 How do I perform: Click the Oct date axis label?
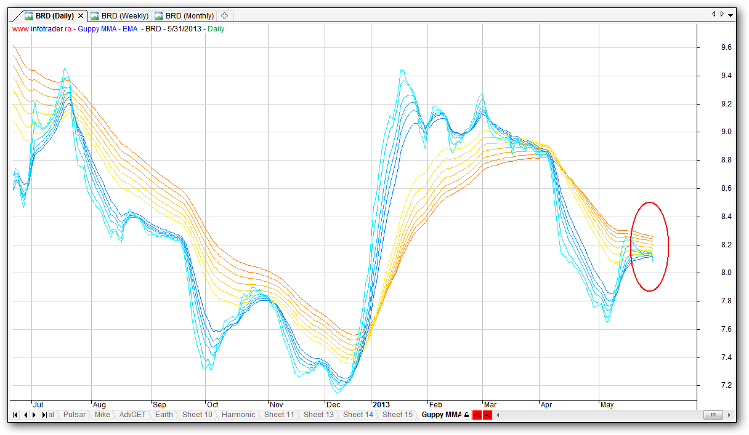click(x=213, y=404)
